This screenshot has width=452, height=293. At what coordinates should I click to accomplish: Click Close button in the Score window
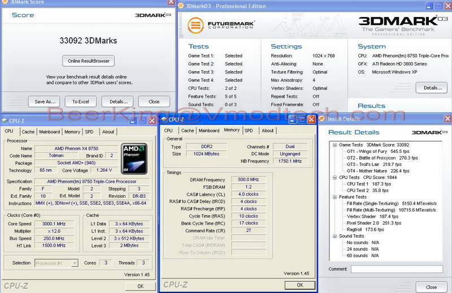pyautogui.click(x=154, y=102)
